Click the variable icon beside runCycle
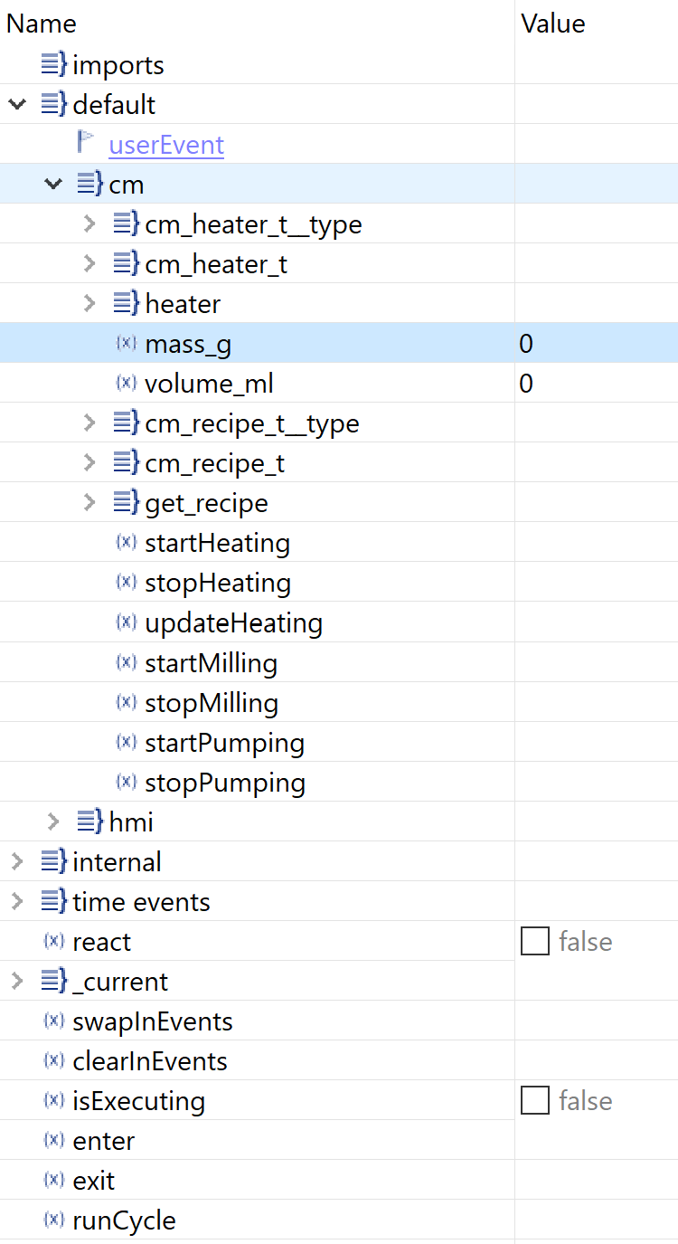678x1244 pixels. (54, 1220)
